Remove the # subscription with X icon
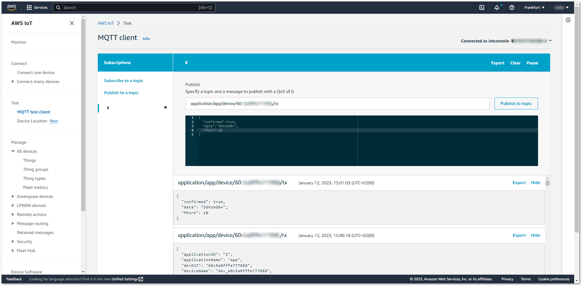The image size is (582, 286). coord(166,107)
